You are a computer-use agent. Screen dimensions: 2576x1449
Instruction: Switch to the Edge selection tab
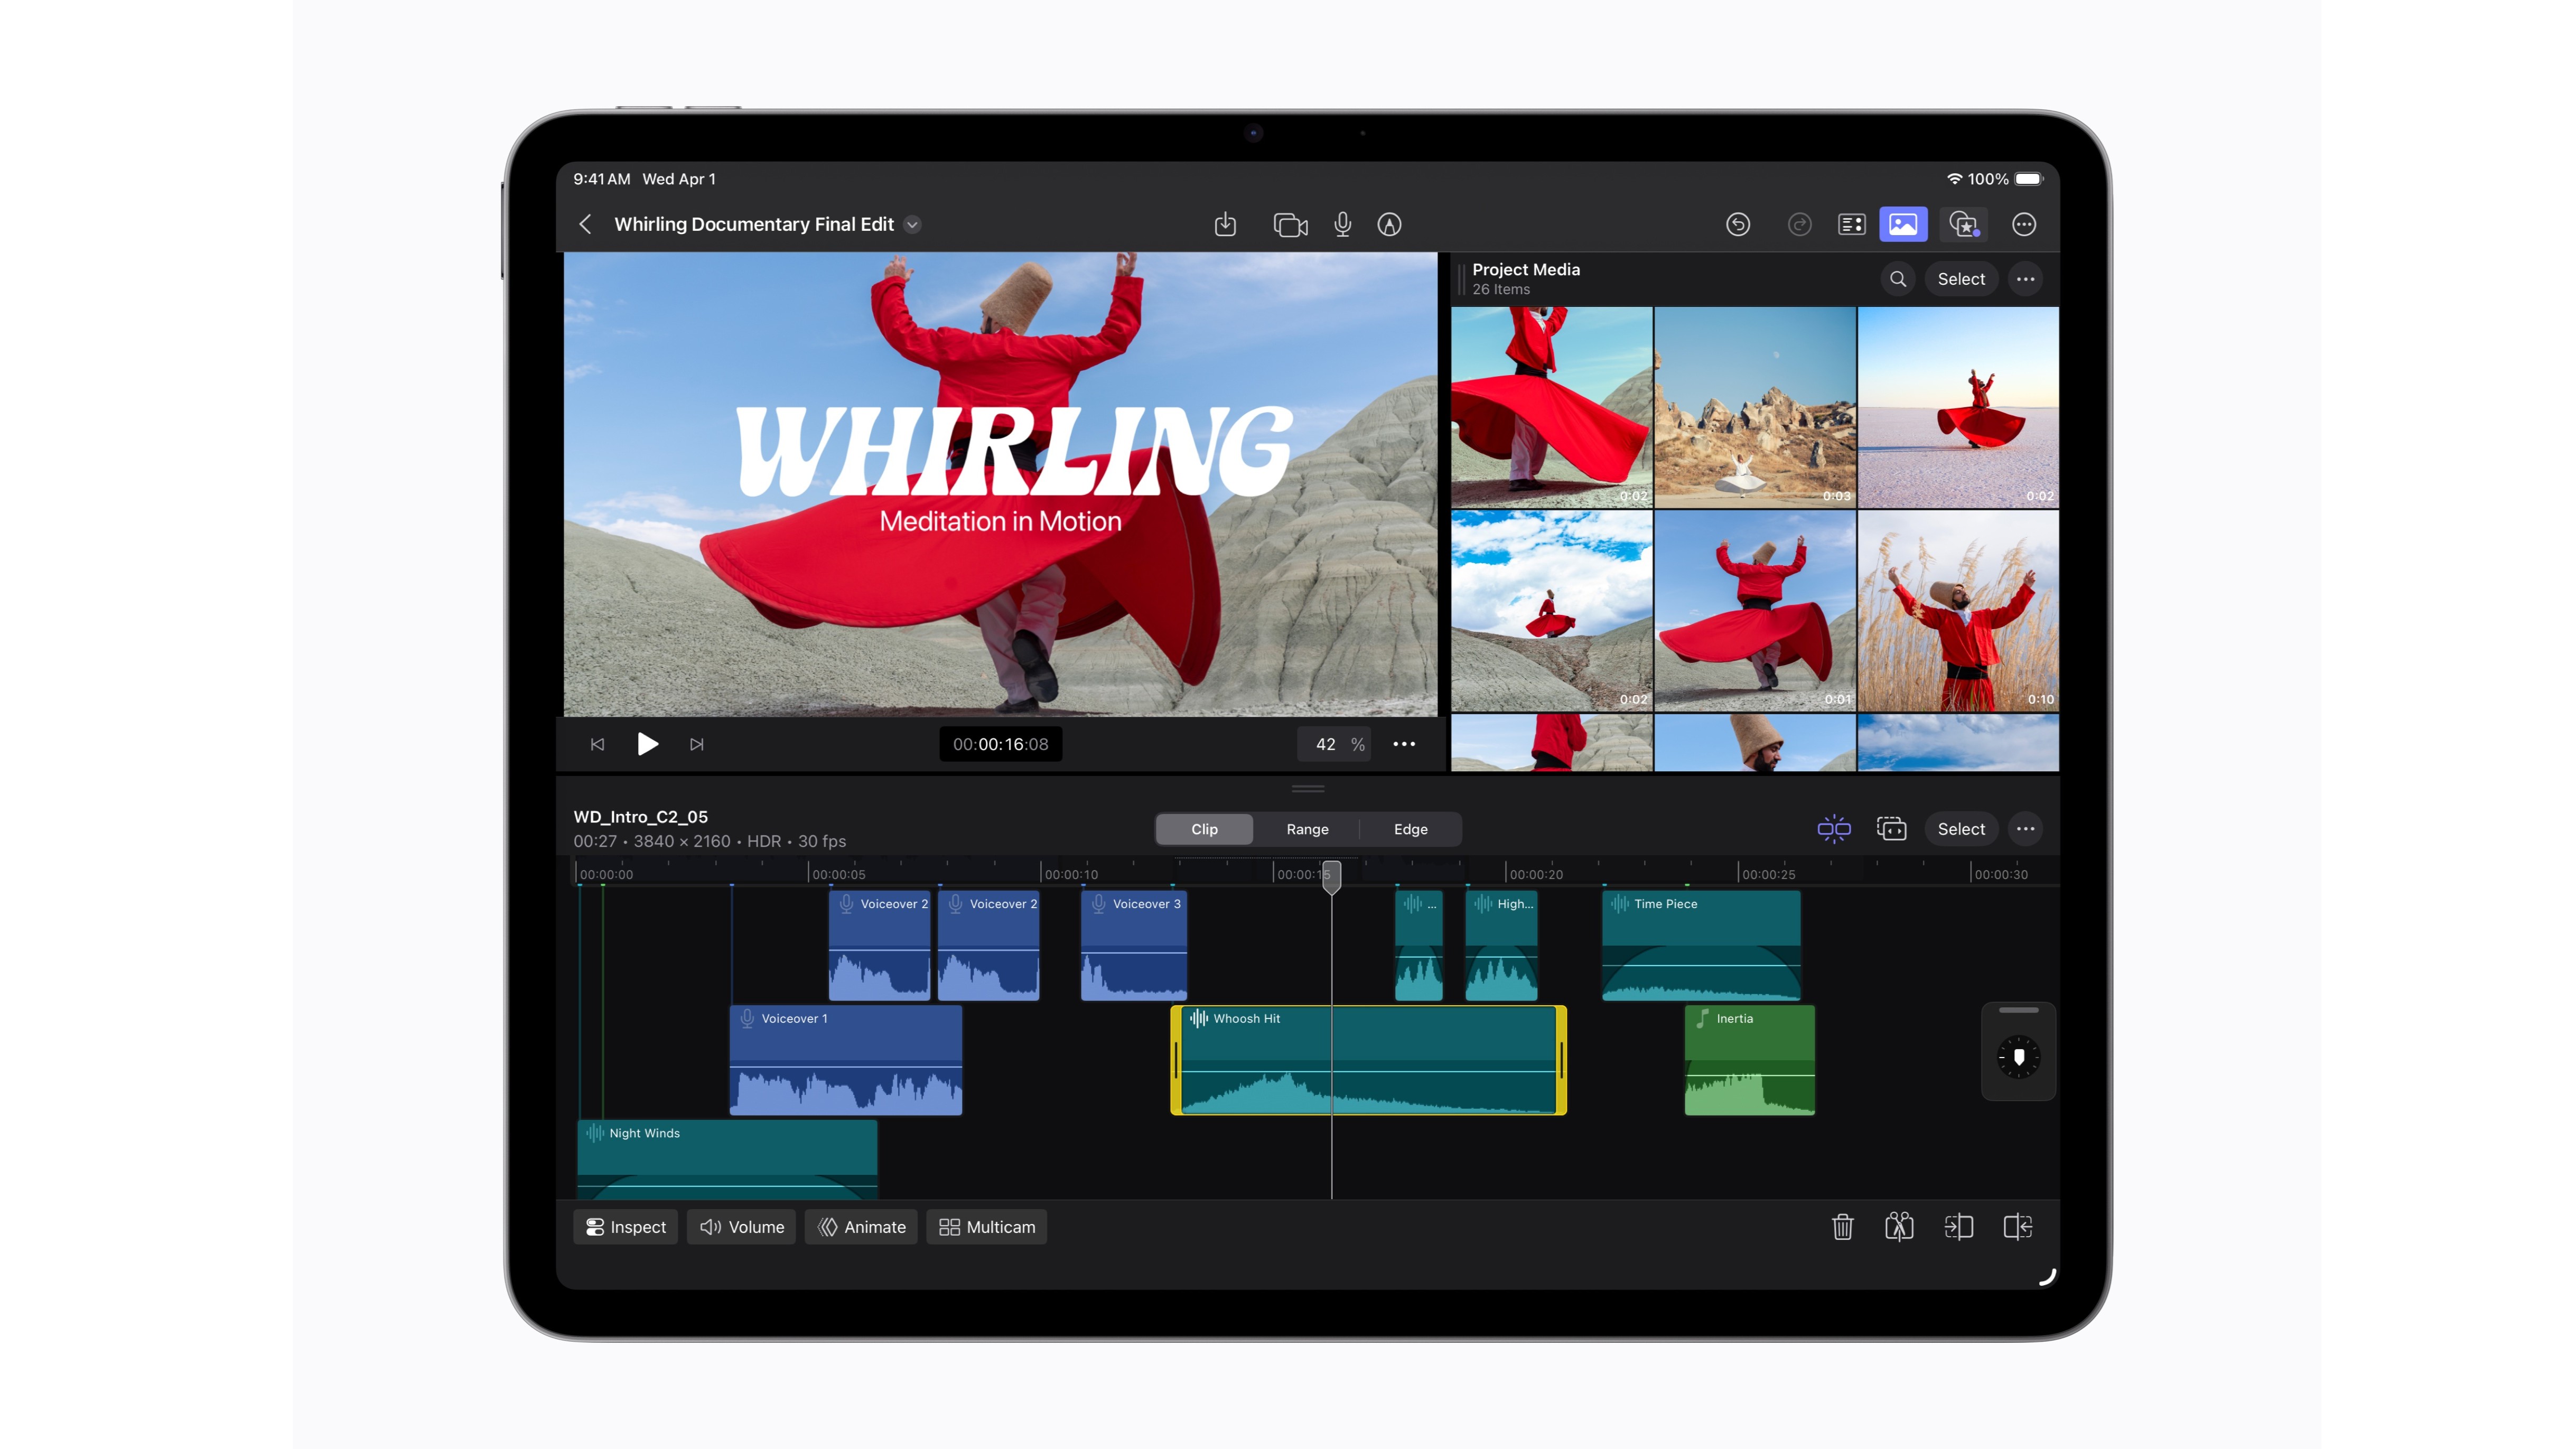[1410, 829]
